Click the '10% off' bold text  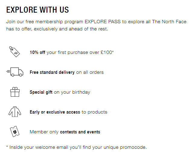pos(37,52)
